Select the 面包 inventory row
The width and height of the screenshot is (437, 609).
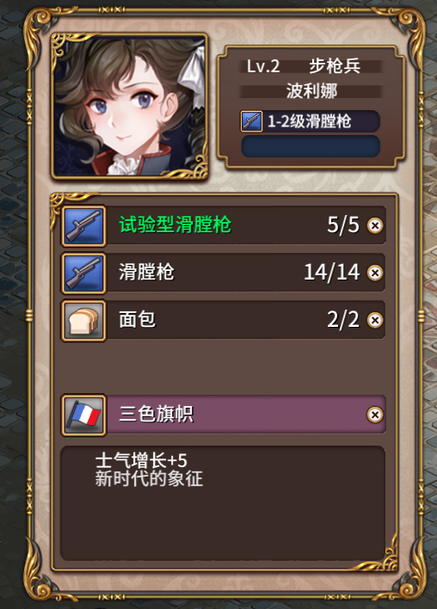[224, 321]
